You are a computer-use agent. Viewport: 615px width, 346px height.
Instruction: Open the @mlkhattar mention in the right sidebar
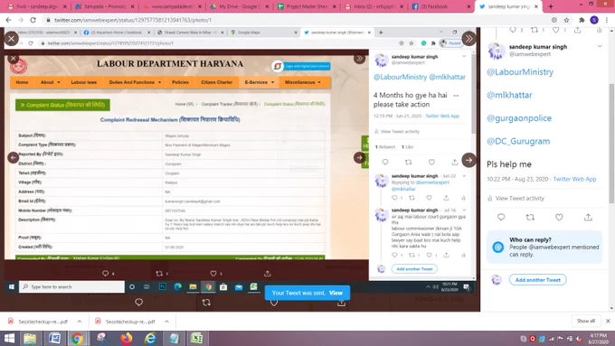click(x=509, y=95)
